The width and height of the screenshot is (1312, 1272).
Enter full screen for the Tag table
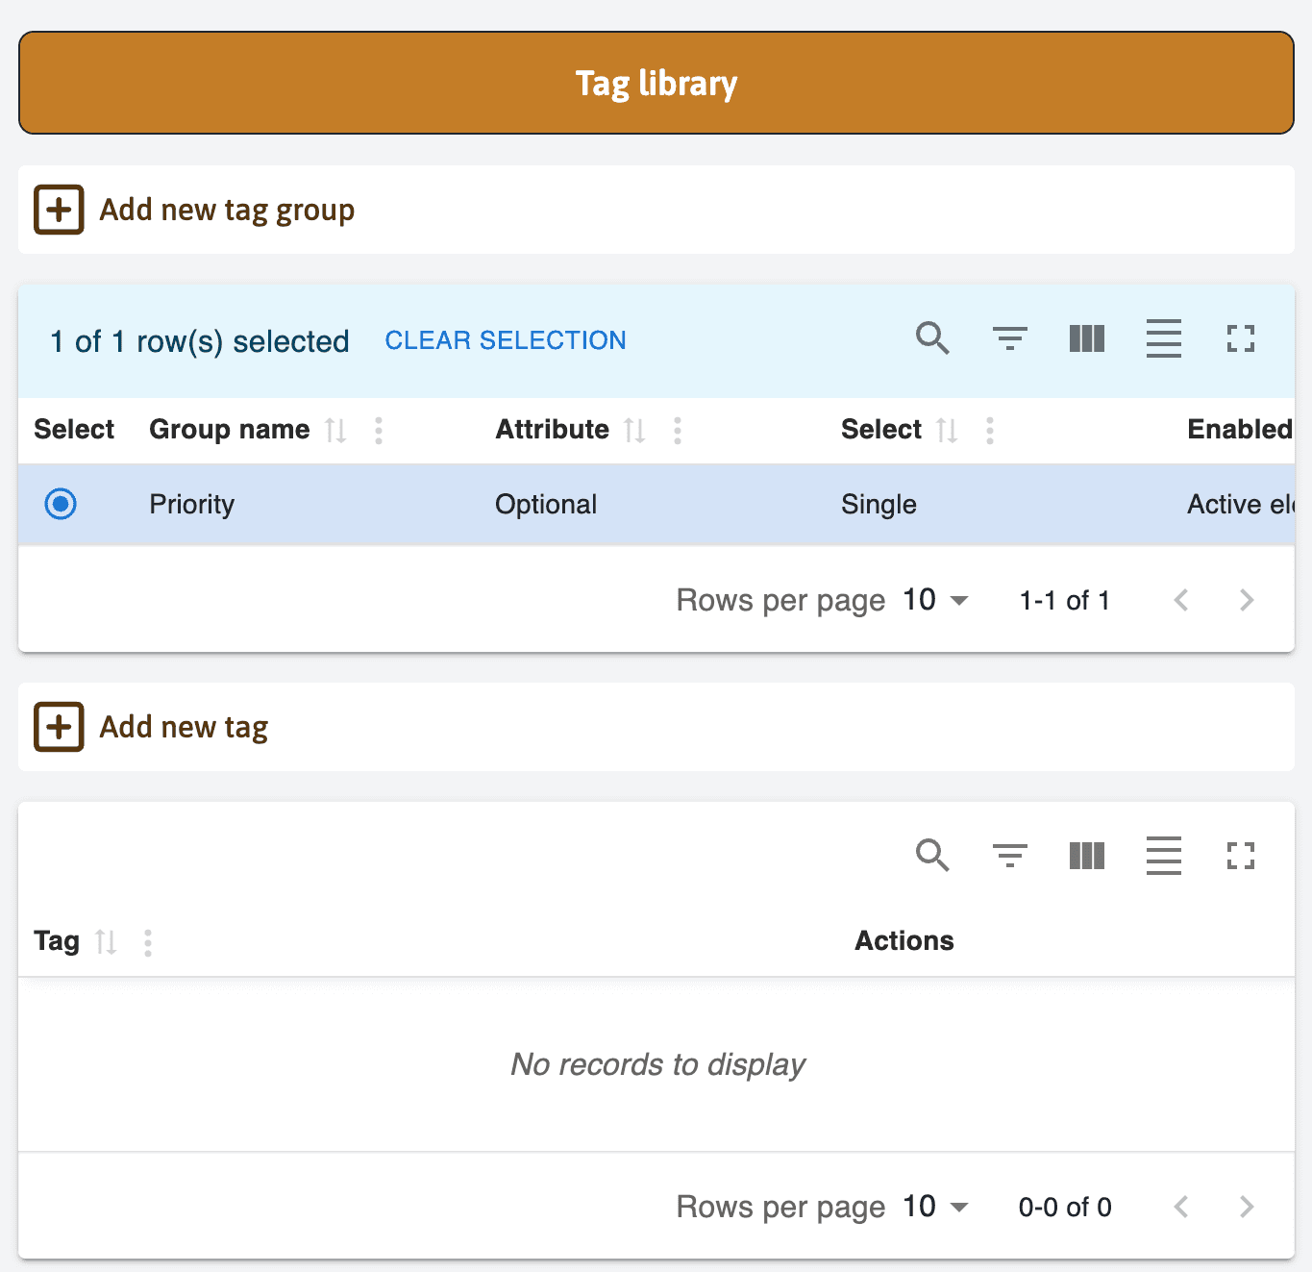tap(1241, 856)
